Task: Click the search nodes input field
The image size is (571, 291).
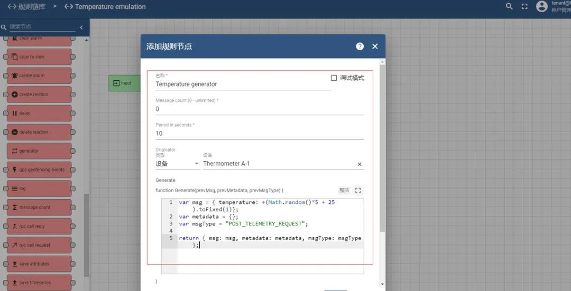Action: click(42, 26)
